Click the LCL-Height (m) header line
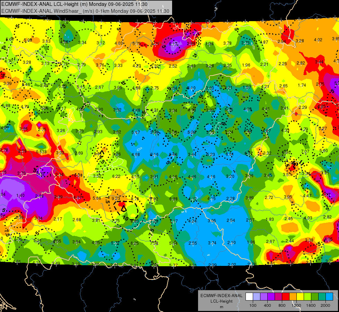This screenshot has width=339, height=312. tap(74, 4)
